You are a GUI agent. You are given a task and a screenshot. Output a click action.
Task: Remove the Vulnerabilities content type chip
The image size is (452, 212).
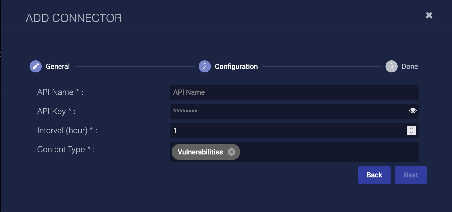231,152
